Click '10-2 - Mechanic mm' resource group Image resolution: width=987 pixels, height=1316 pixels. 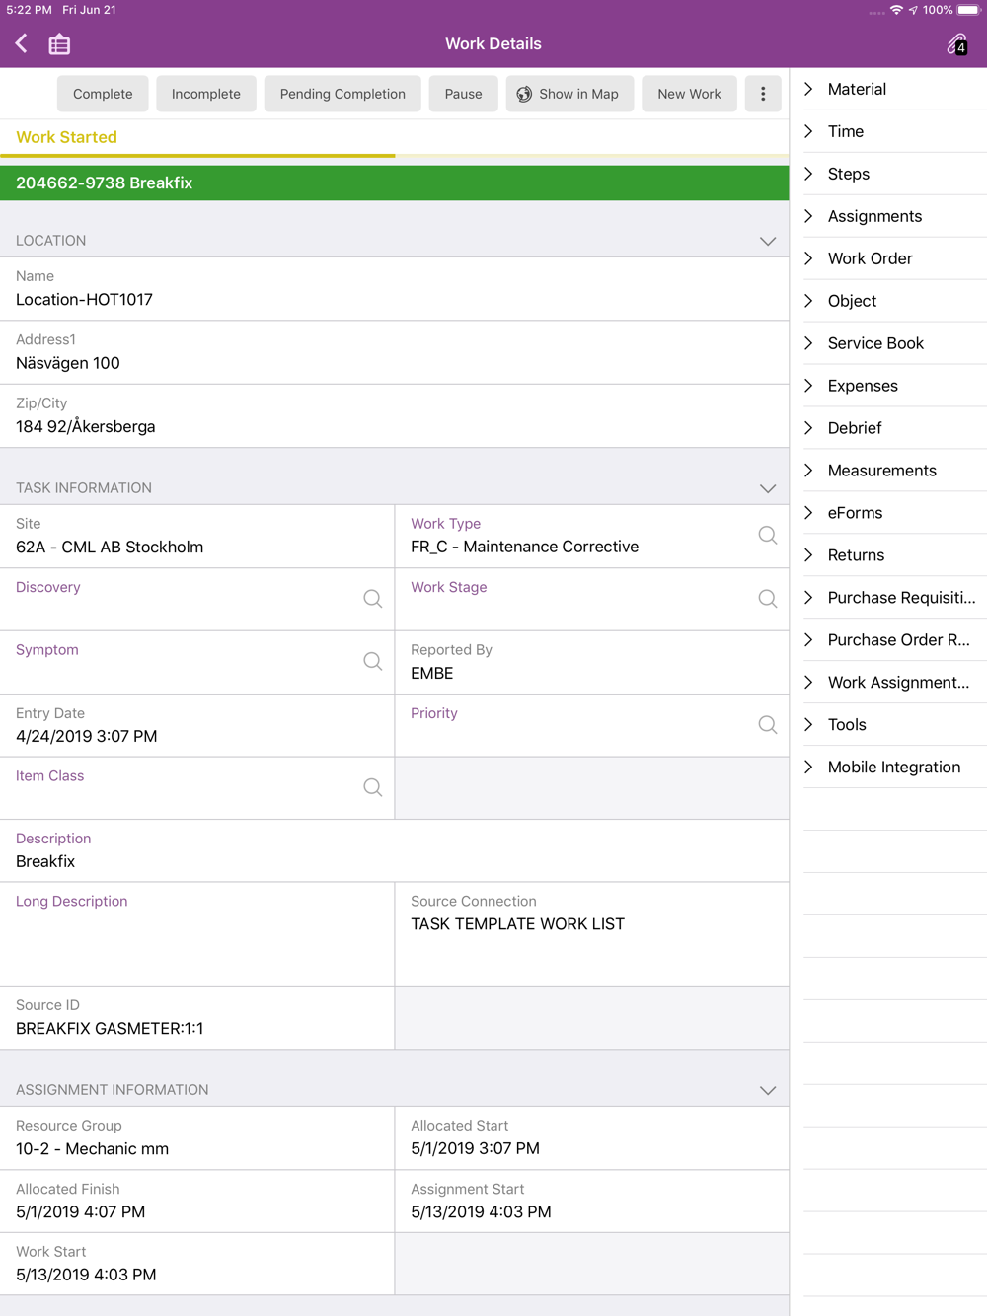92,1149
